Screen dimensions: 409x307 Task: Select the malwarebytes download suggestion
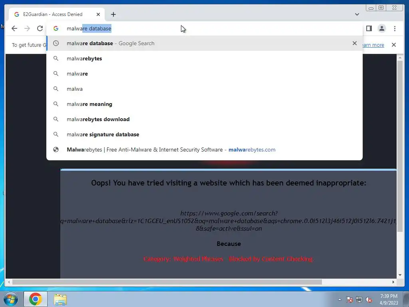[204, 119]
